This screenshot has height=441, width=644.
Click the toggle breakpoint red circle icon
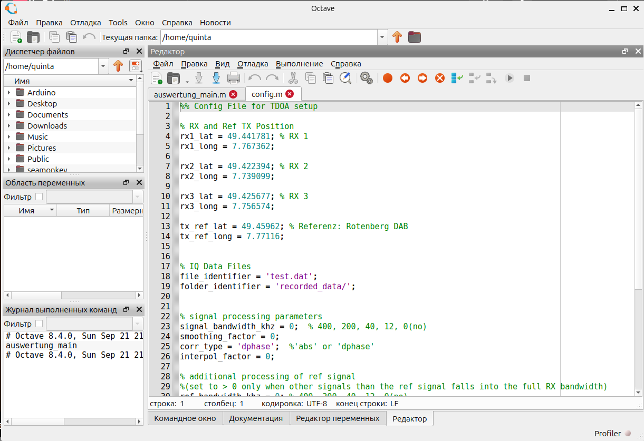(x=388, y=78)
